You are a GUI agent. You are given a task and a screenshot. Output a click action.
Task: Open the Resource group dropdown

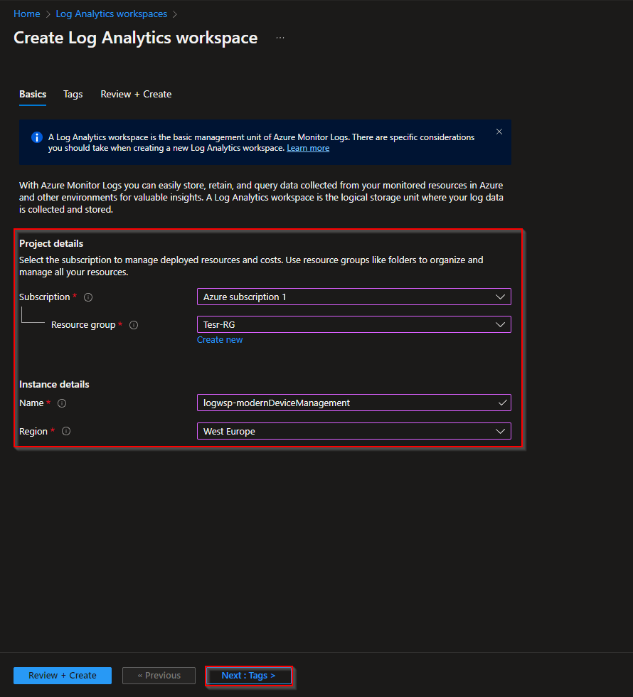(x=353, y=324)
